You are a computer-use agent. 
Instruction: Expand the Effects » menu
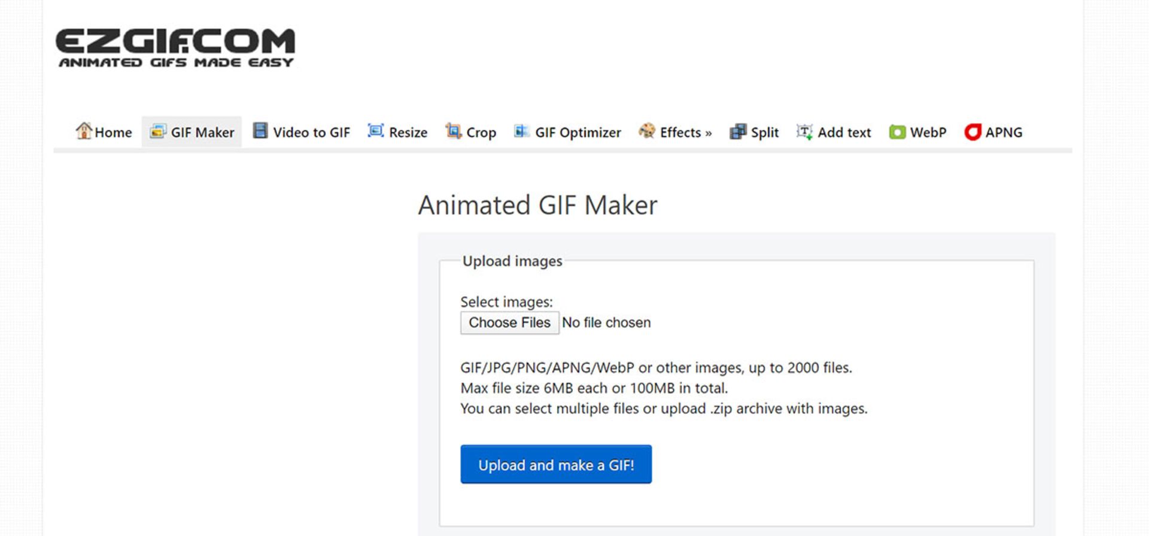coord(685,133)
